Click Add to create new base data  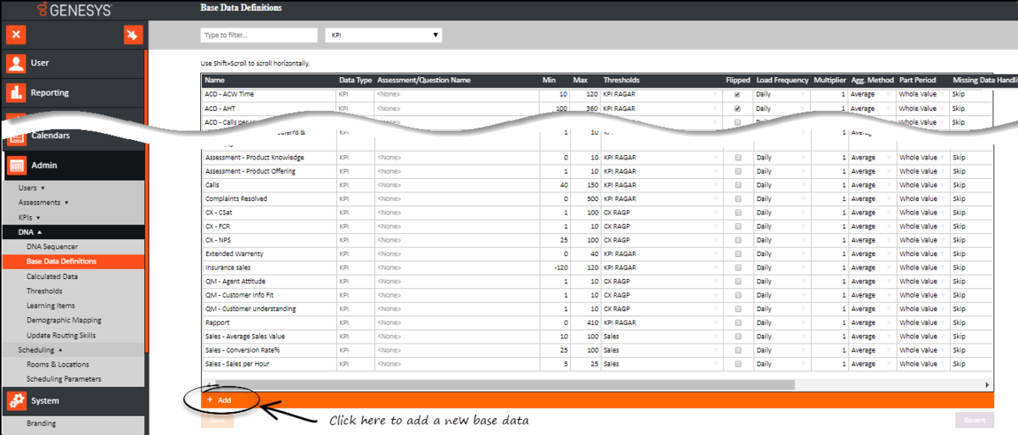tap(219, 399)
